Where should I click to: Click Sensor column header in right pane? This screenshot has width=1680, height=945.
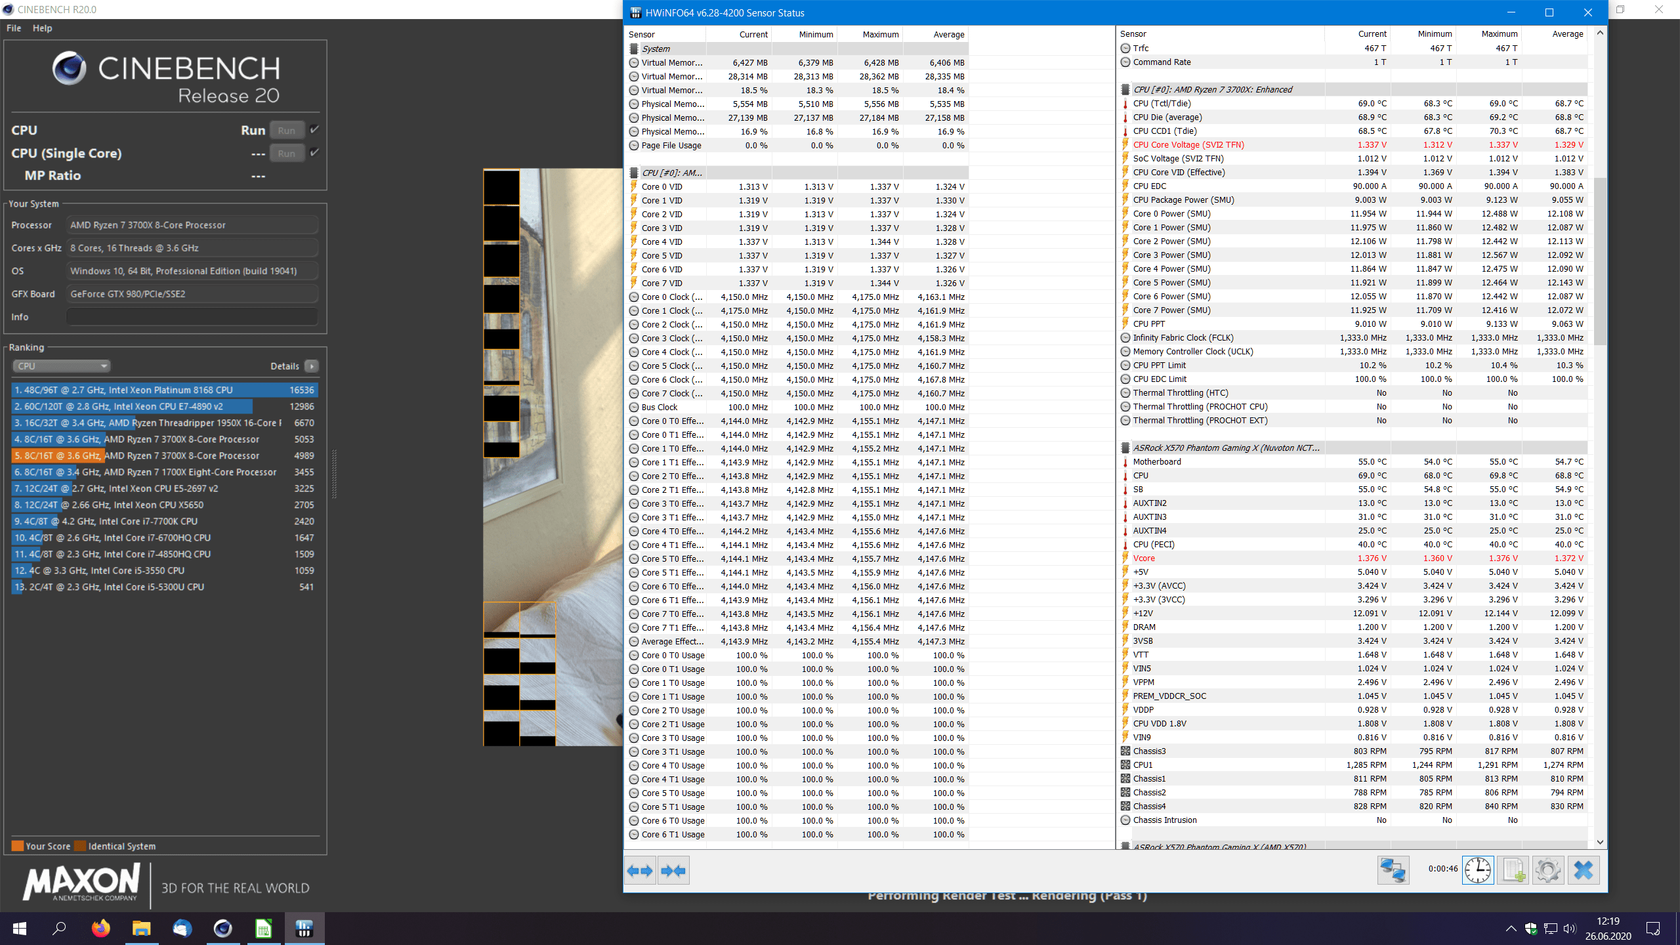[x=1221, y=34]
